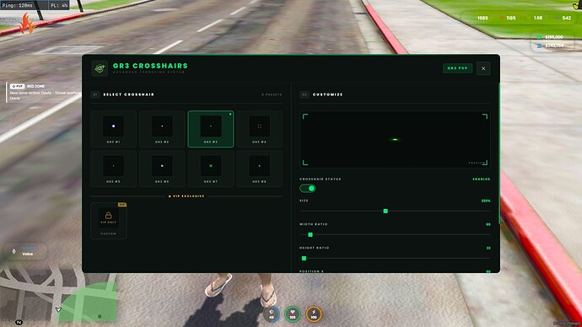Click the Enabled status text
This screenshot has height=327, width=582.
point(482,179)
